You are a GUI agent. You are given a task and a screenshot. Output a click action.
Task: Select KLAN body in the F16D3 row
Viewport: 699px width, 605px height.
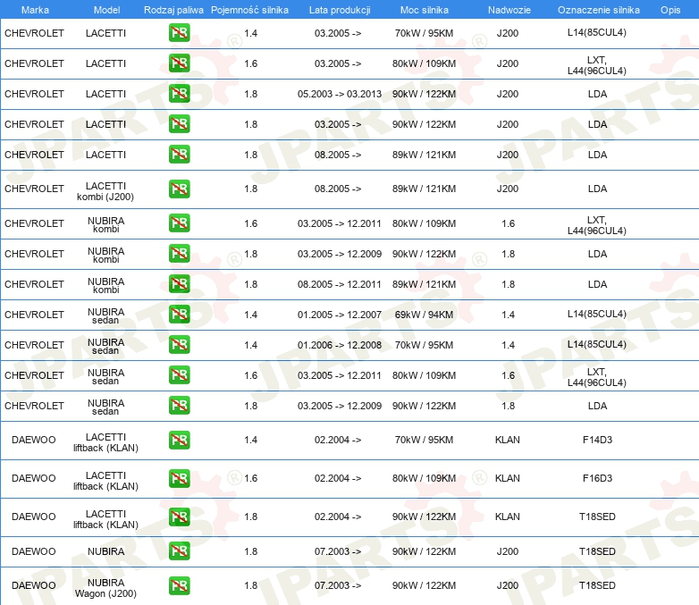pyautogui.click(x=508, y=478)
